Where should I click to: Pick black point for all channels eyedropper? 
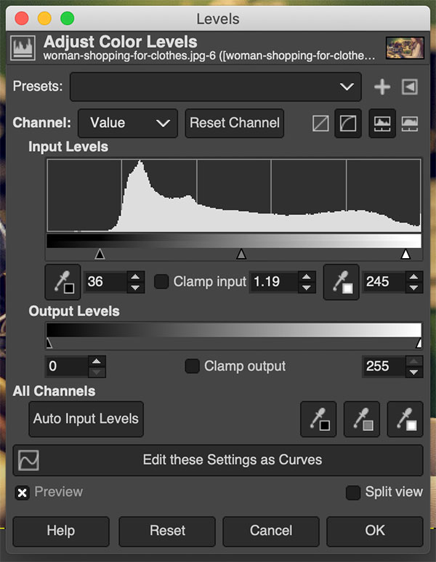[318, 420]
